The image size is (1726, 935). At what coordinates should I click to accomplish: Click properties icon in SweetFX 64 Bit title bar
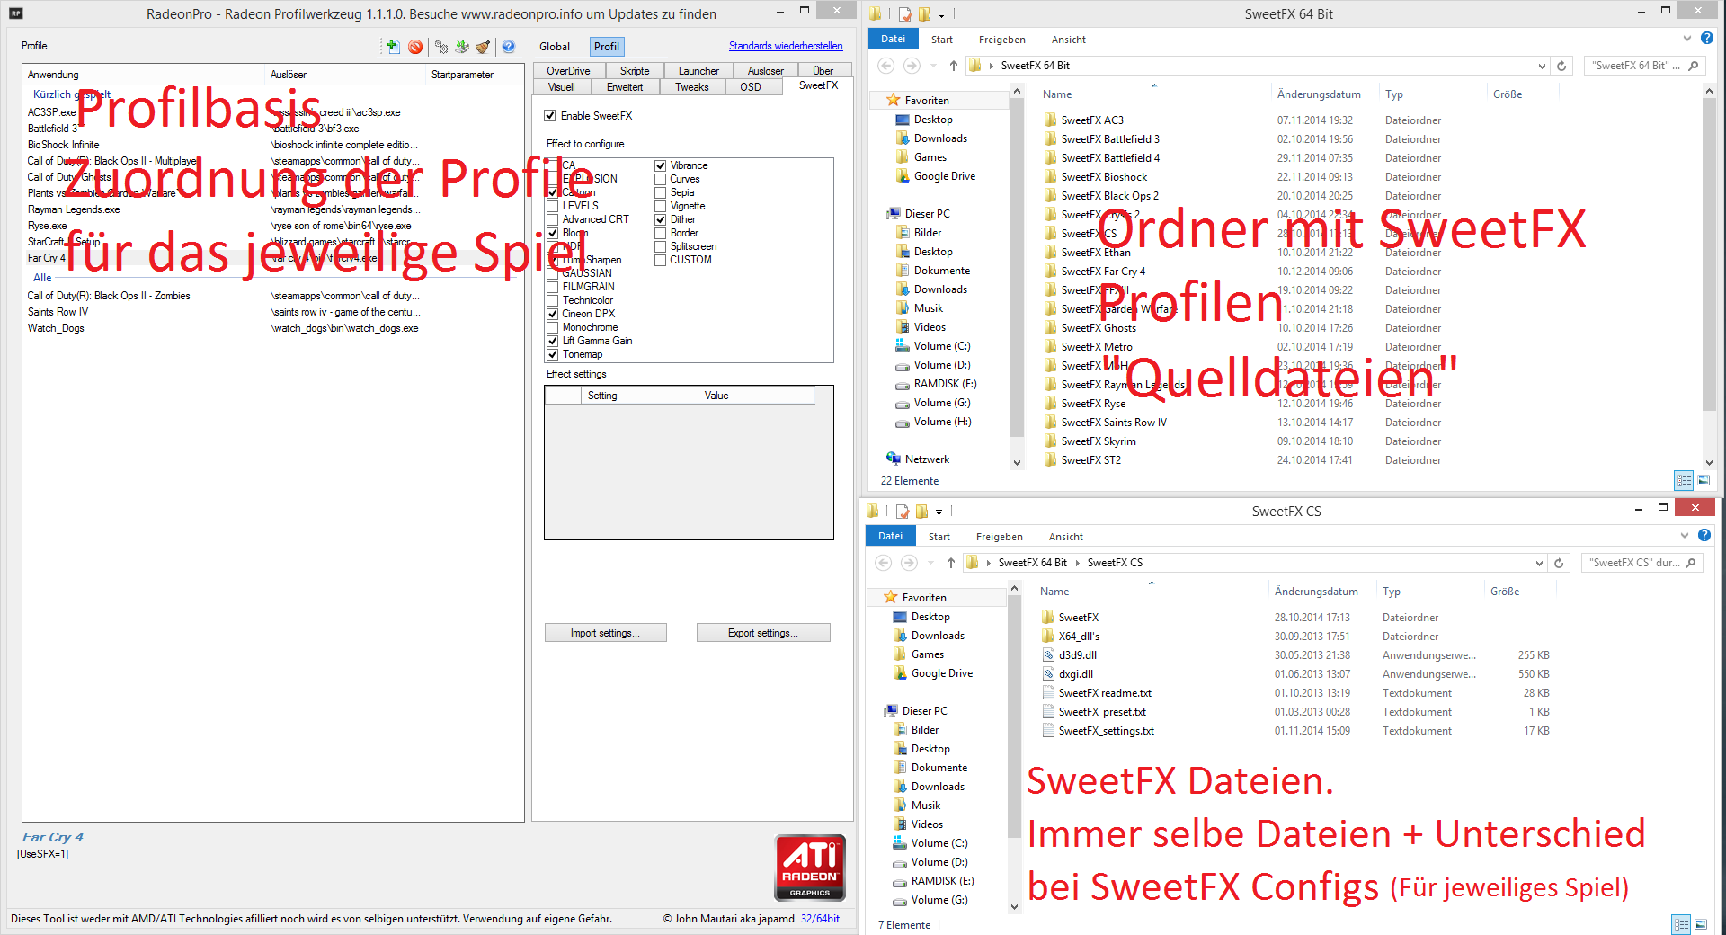(905, 14)
